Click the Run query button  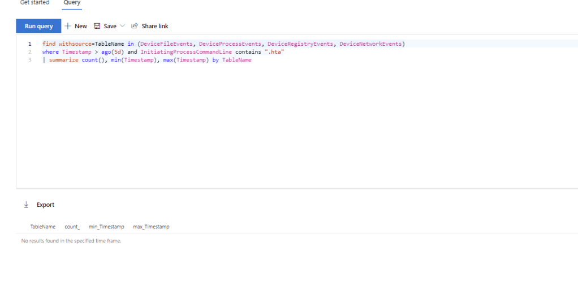(x=38, y=26)
